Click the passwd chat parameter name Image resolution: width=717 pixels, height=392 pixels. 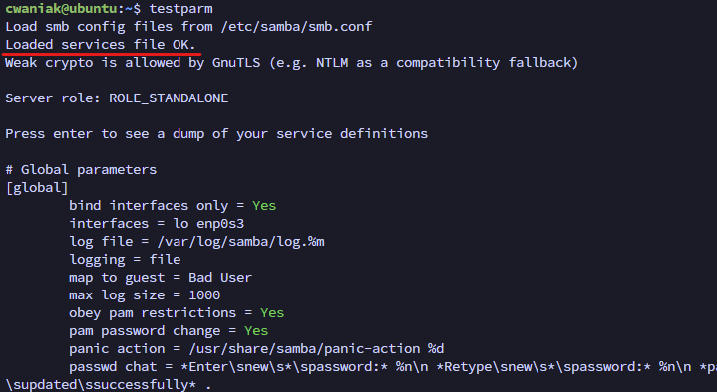tap(113, 367)
